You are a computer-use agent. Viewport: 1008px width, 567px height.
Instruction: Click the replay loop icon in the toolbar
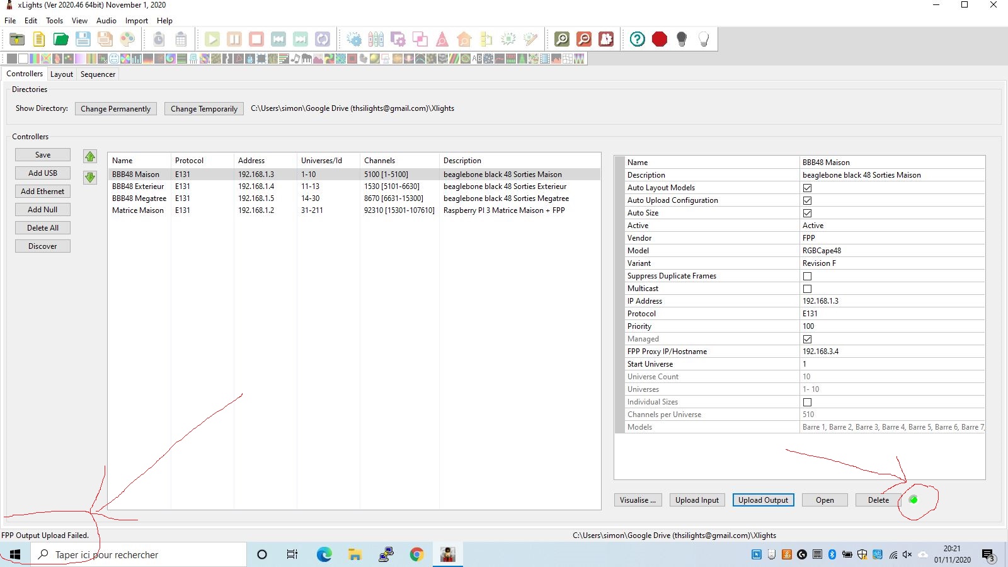pyautogui.click(x=323, y=38)
